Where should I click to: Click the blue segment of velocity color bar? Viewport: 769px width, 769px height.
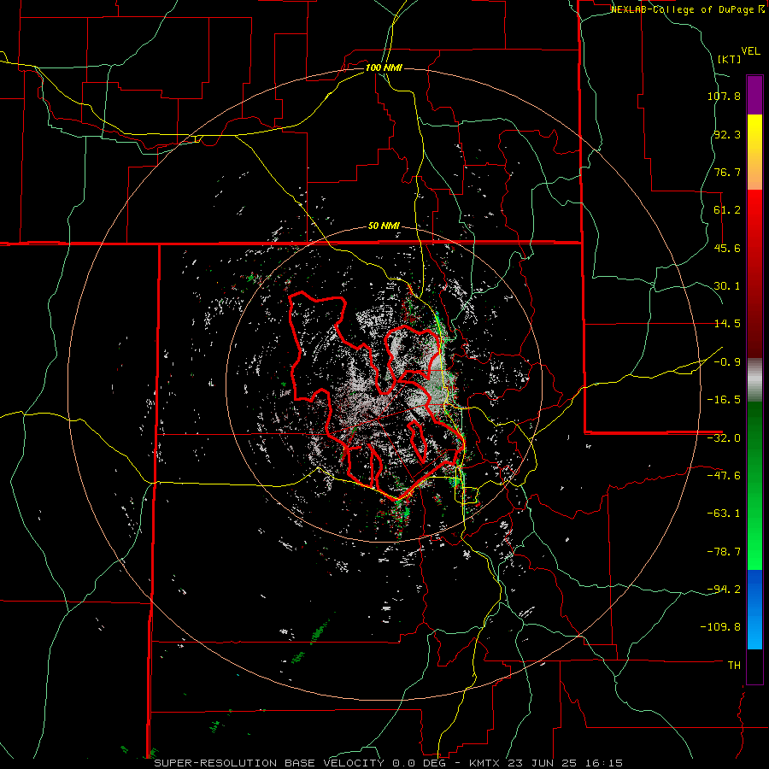pos(754,609)
